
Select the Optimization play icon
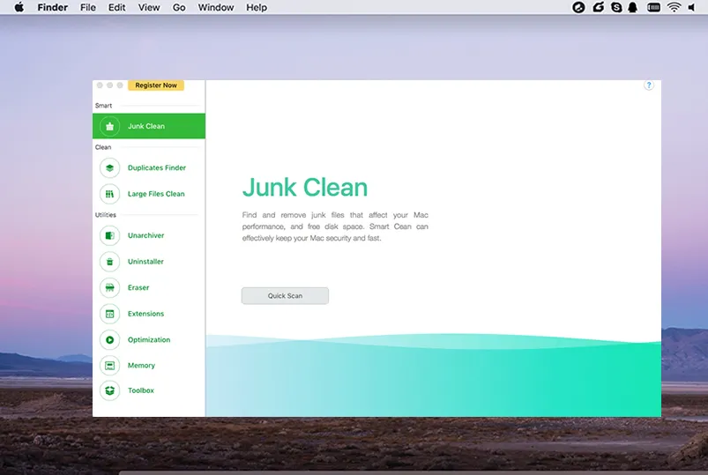point(109,339)
